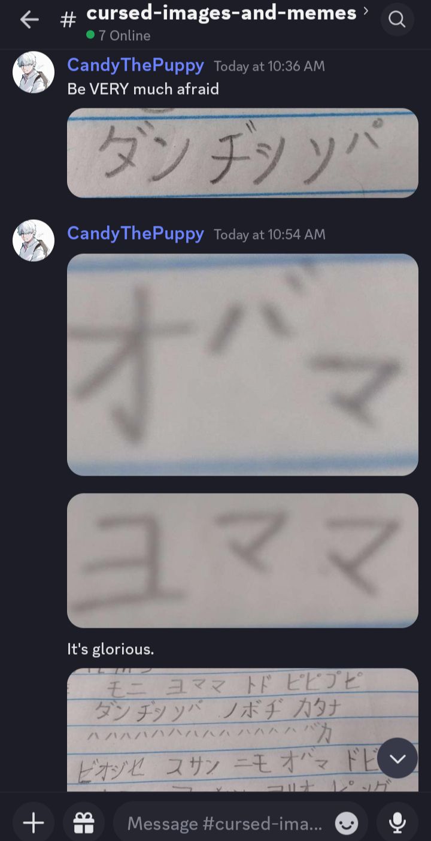The image size is (431, 841).
Task: Open CandyThePuppy avatar at 10:54 AM message
Action: (34, 240)
